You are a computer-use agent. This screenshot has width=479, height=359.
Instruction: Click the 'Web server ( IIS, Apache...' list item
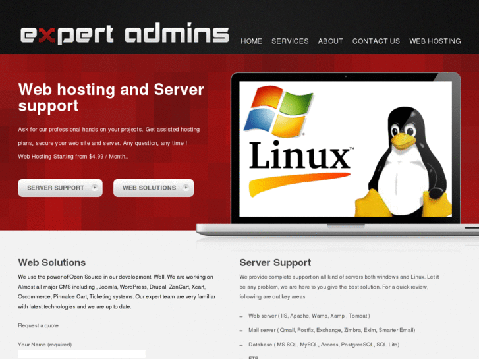click(x=309, y=316)
